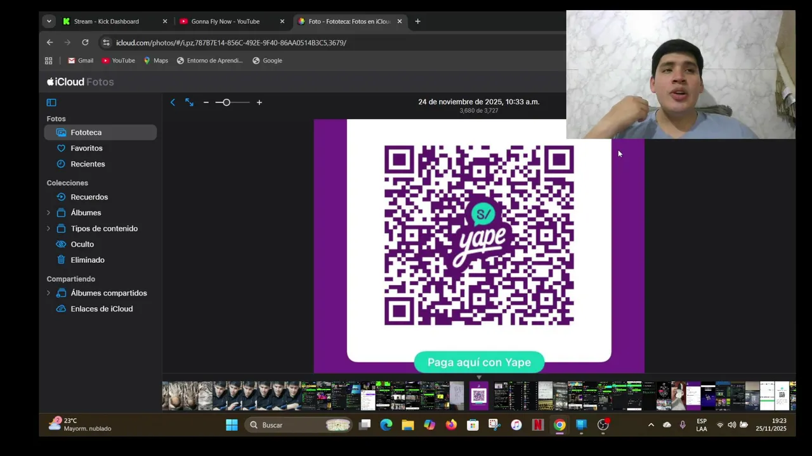The width and height of the screenshot is (812, 456).
Task: Open Enlaces de iCloud
Action: [x=100, y=309]
